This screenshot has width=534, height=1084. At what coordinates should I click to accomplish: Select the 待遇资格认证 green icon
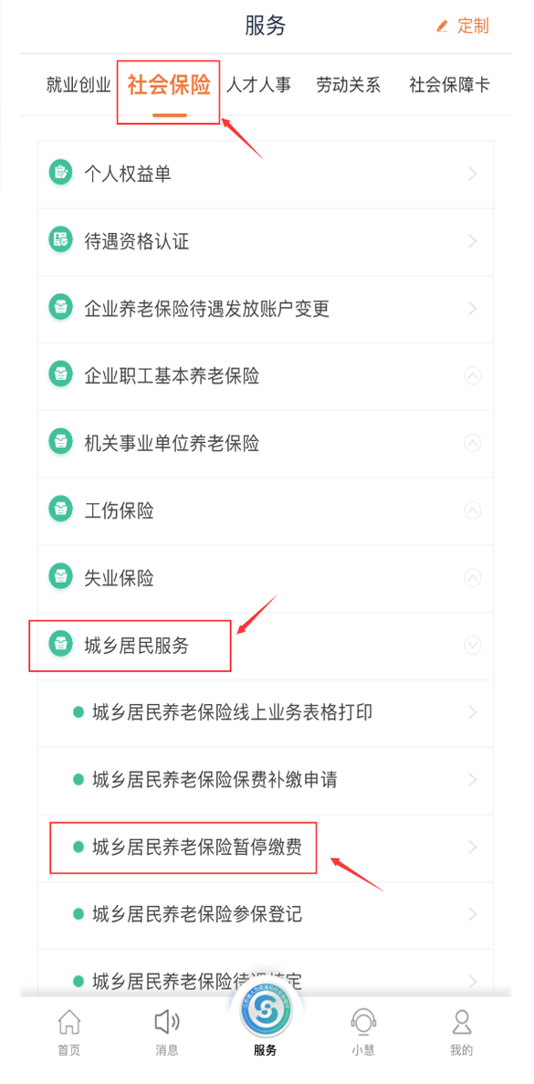tap(61, 240)
